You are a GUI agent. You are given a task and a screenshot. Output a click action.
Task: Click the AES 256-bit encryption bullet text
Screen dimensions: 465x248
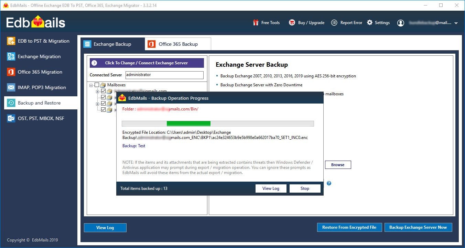tap(288, 76)
